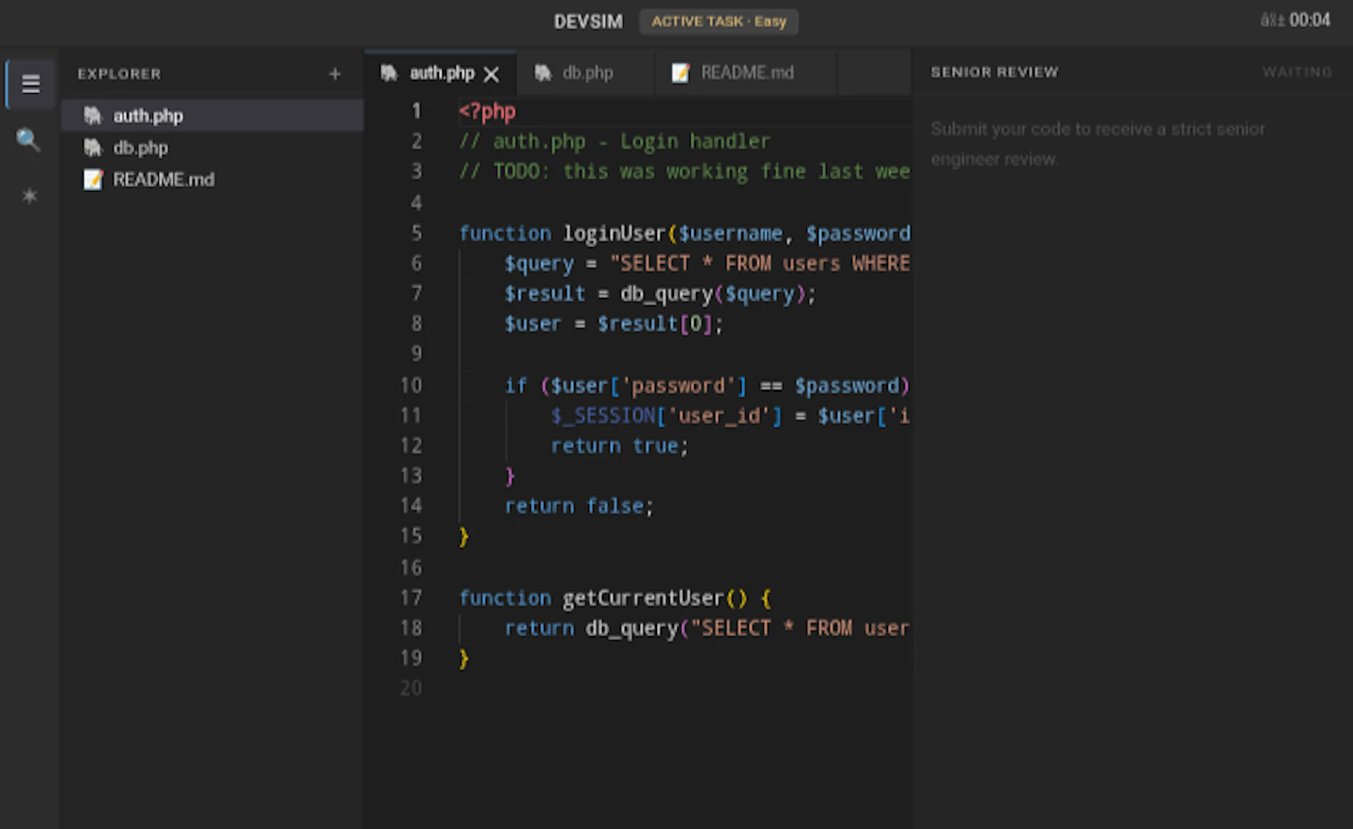This screenshot has width=1353, height=829.
Task: Click the notepad icon beside README.md in explorer
Action: [93, 179]
